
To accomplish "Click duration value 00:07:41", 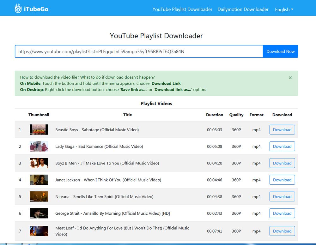I will tap(215, 231).
